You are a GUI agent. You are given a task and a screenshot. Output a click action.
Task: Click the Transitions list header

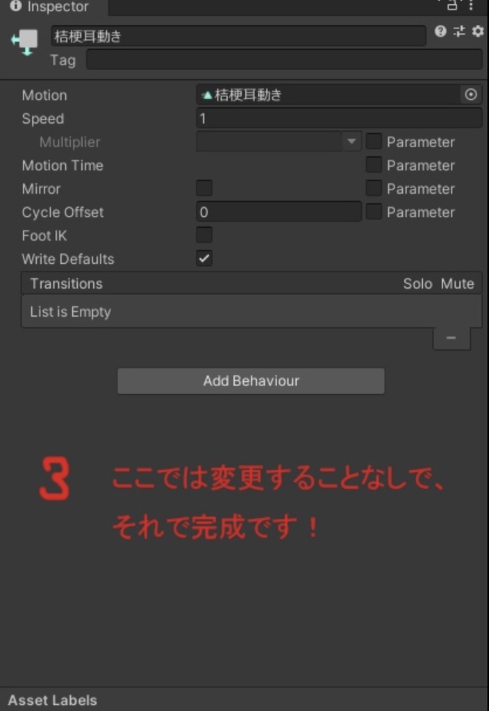pos(251,283)
